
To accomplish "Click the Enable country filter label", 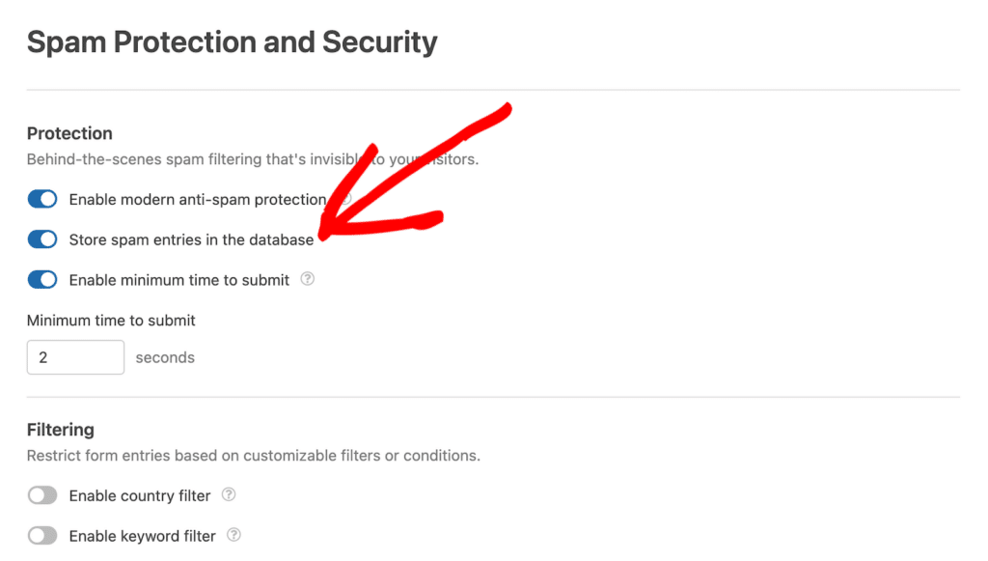I will (x=140, y=494).
